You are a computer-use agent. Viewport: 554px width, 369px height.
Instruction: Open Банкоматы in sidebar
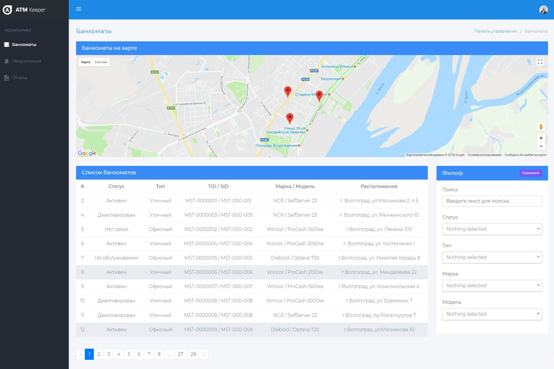coord(24,45)
